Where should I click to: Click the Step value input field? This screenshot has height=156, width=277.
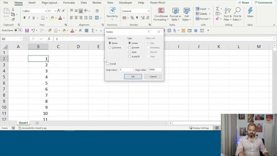point(126,70)
